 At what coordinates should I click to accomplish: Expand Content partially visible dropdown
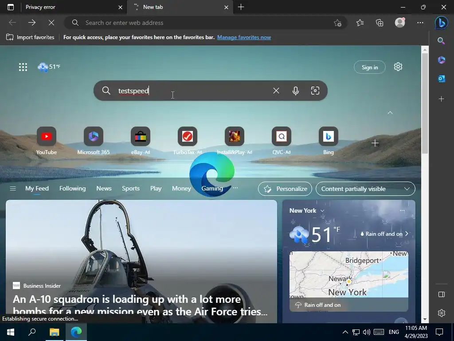tap(365, 189)
